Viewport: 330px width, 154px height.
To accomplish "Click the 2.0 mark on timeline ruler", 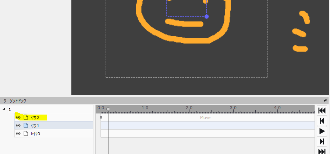I will pos(189,108).
